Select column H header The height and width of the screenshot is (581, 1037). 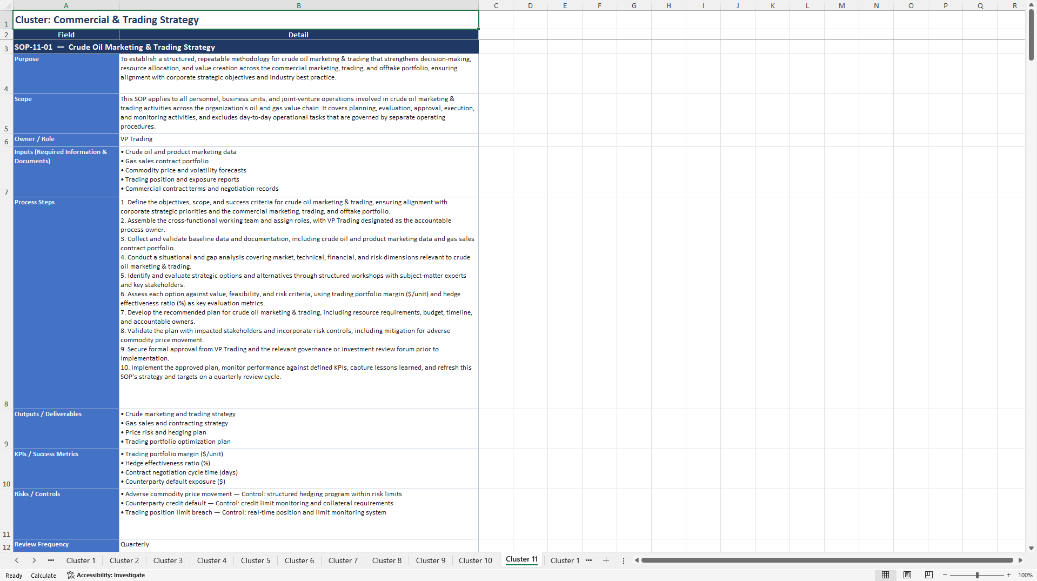668,5
